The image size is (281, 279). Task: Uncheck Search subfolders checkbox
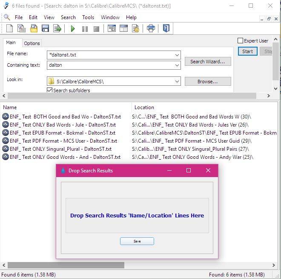pos(49,90)
